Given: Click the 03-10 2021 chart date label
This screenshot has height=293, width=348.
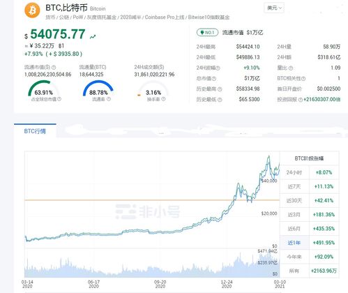Looking at the screenshot, I should pyautogui.click(x=280, y=284).
